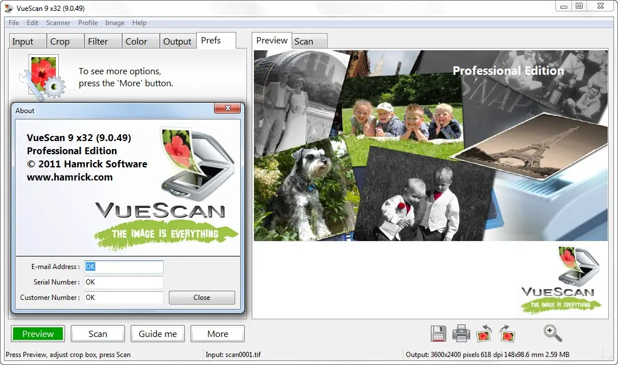Focus the E-mail Address field
The width and height of the screenshot is (618, 365).
124,267
